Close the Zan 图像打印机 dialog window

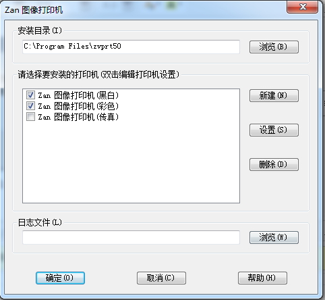[302, 7]
